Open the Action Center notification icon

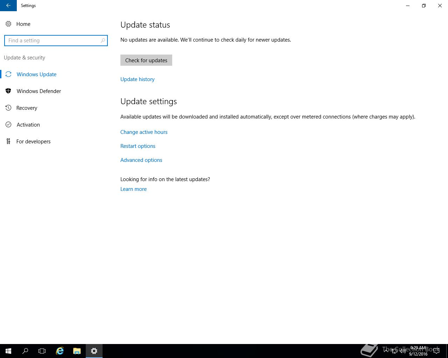coord(436,351)
